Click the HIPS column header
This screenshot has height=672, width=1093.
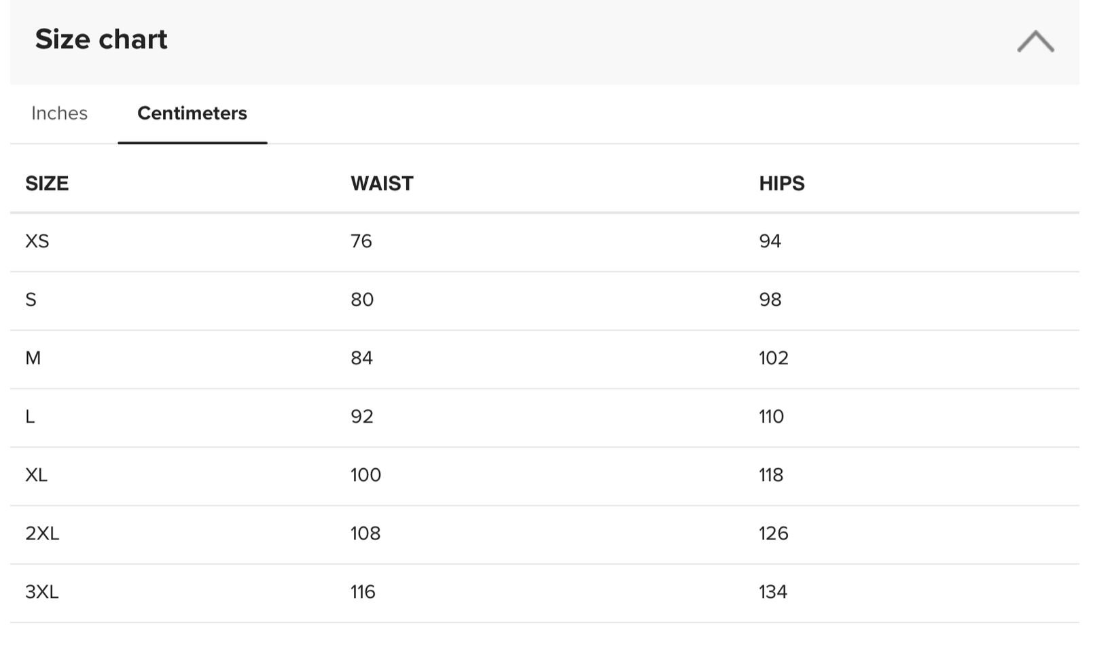pos(782,183)
